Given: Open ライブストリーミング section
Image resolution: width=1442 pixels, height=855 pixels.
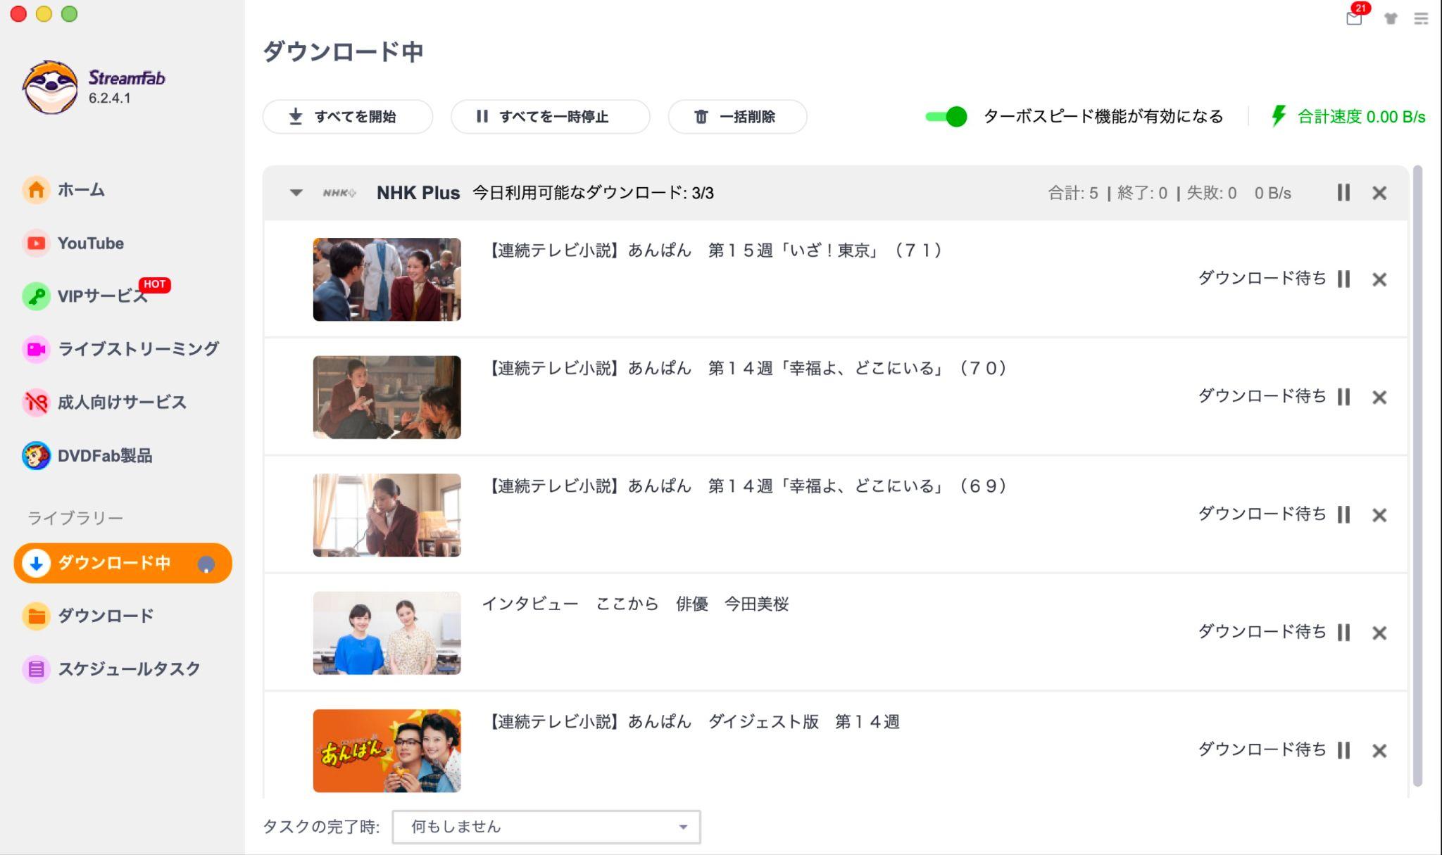Looking at the screenshot, I should tap(120, 349).
